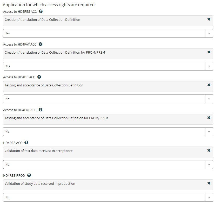Click X on 'Creation / translation... for PROM/PREM' row
The height and width of the screenshot is (203, 215).
click(x=209, y=52)
